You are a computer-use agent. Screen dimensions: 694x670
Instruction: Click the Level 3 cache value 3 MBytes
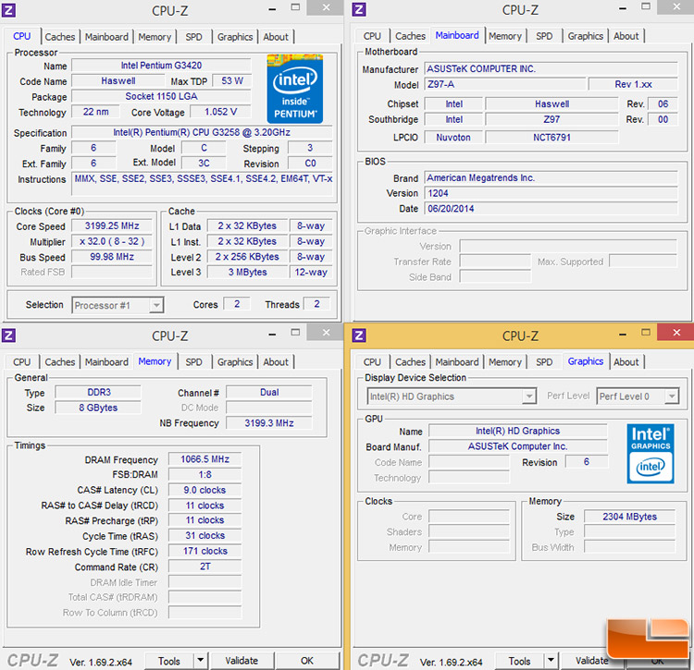tap(247, 273)
